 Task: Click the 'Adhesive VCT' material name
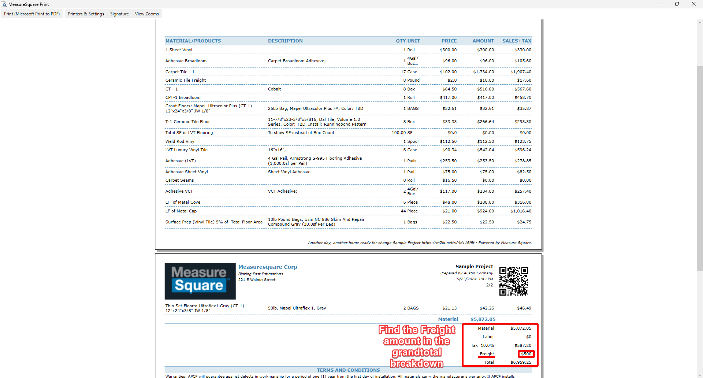[x=179, y=191]
